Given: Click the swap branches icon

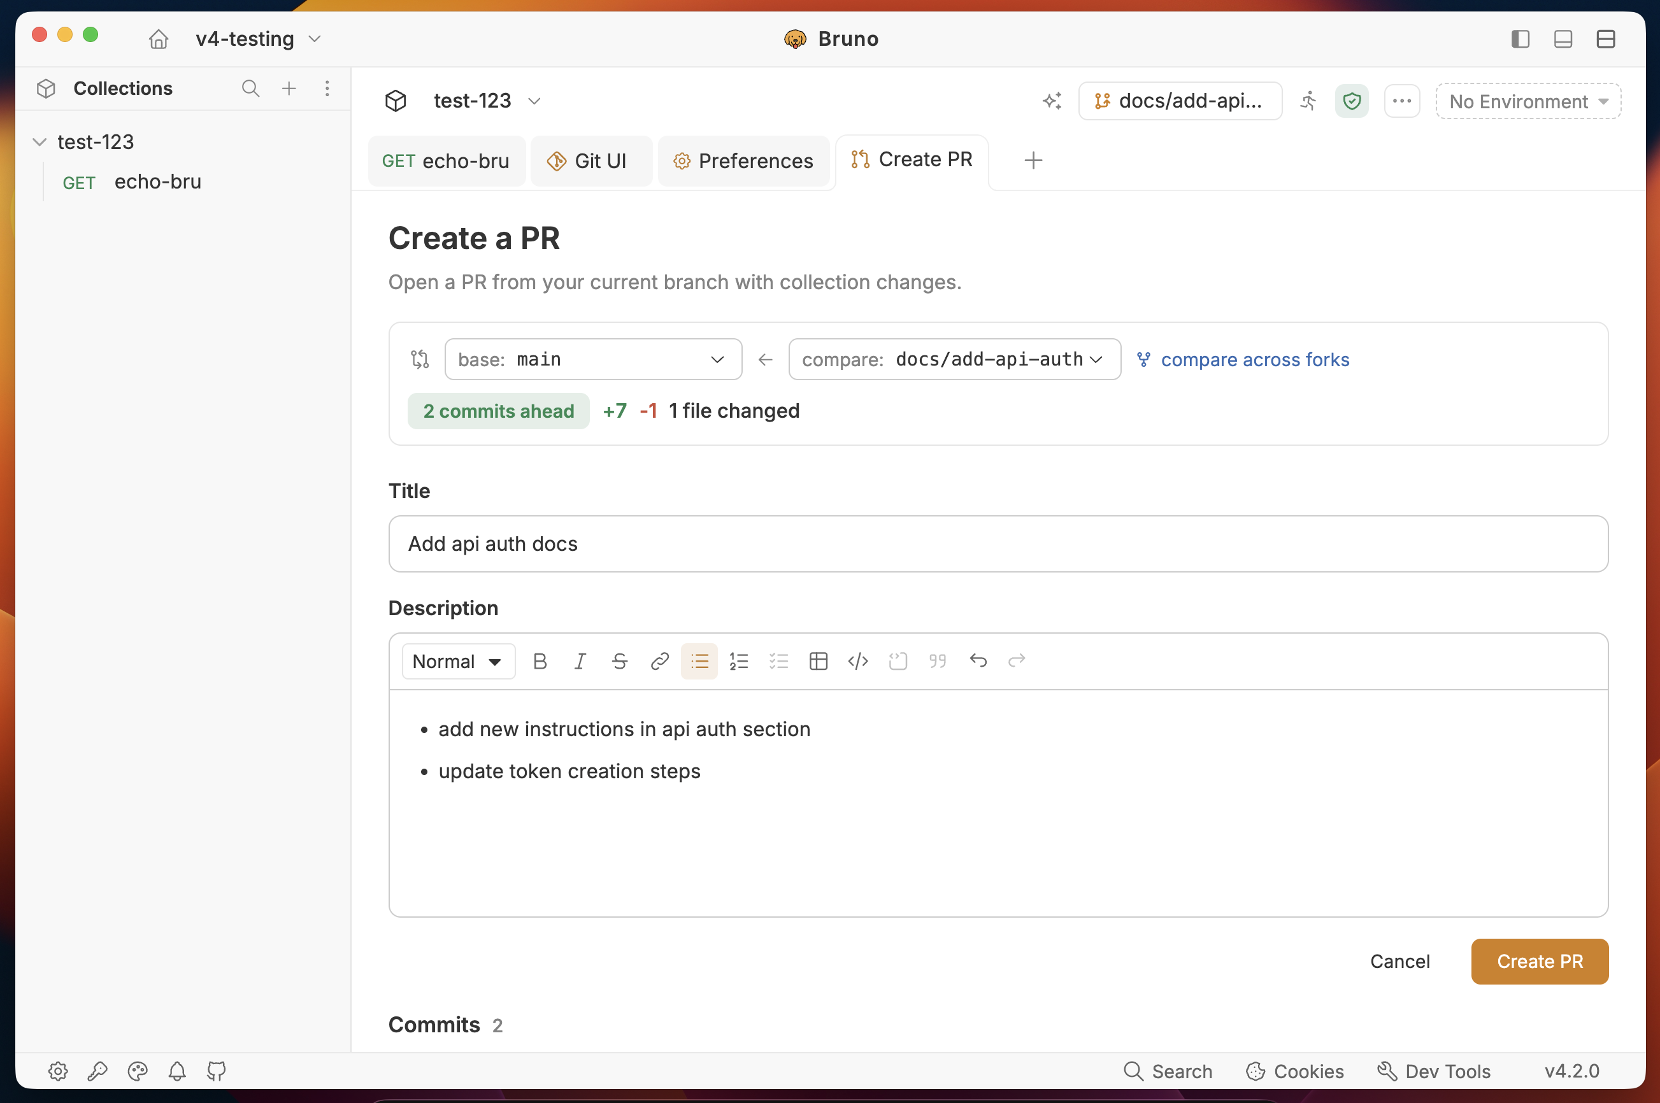Looking at the screenshot, I should pos(420,359).
